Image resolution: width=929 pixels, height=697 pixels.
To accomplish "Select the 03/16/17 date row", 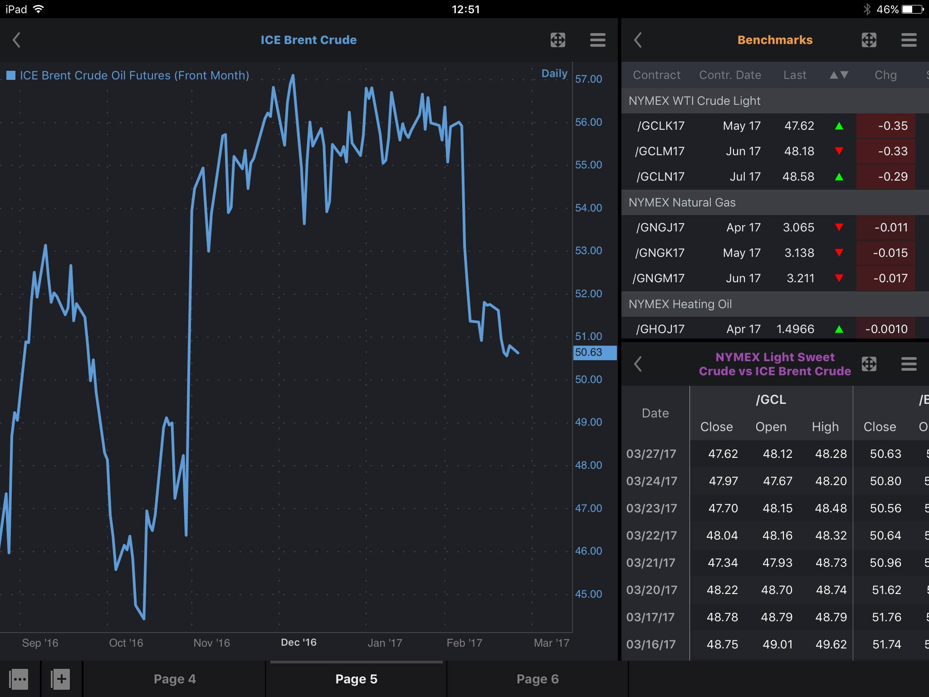I will pos(775,644).
